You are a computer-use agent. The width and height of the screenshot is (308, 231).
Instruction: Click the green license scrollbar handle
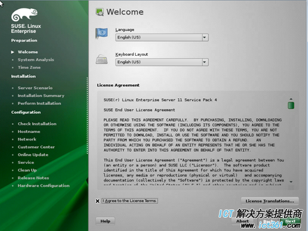click(291, 105)
